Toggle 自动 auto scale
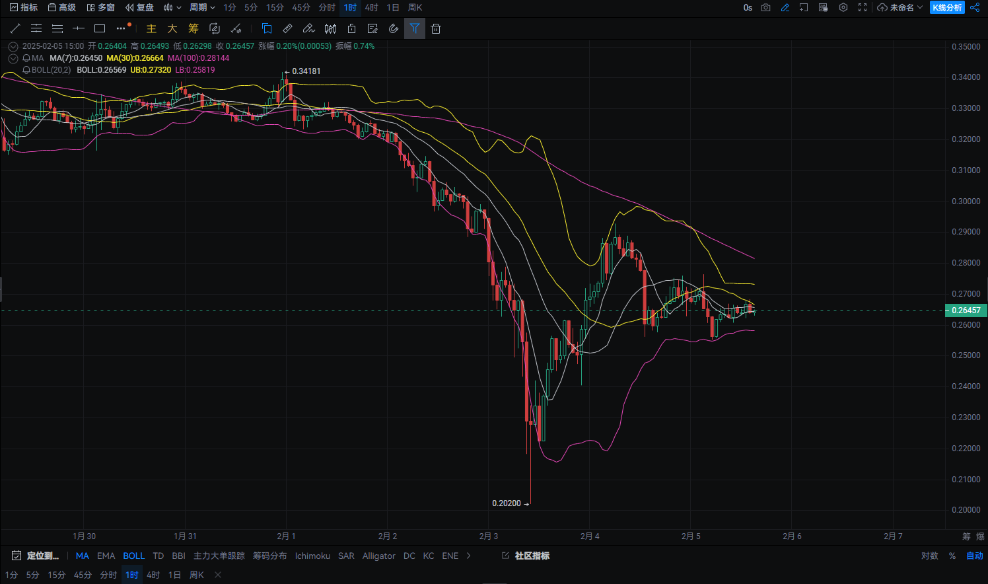This screenshot has width=988, height=584. pyautogui.click(x=975, y=556)
